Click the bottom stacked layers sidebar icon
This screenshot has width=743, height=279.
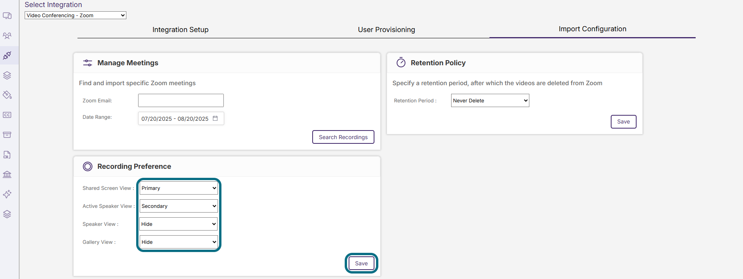click(x=7, y=214)
